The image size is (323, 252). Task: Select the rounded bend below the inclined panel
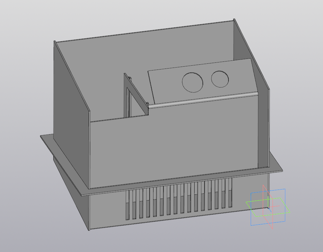203,100
